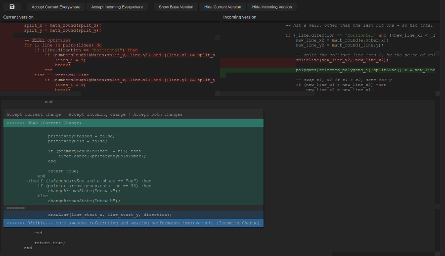Click 'hit a wall' comment in incoming pane
445x256 pixels.
pos(359,25)
